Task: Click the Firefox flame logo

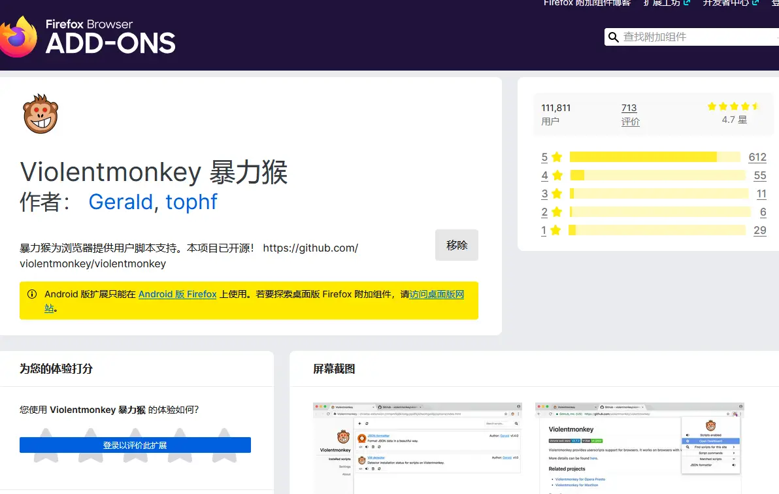Action: pos(18,37)
